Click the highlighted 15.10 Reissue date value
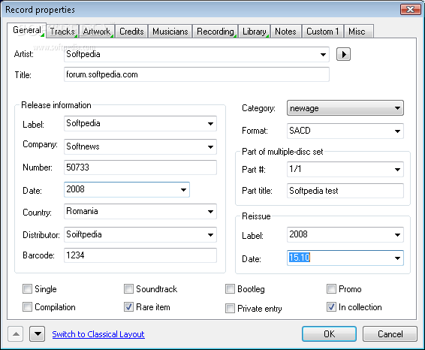The height and width of the screenshot is (350, 425). coord(300,258)
